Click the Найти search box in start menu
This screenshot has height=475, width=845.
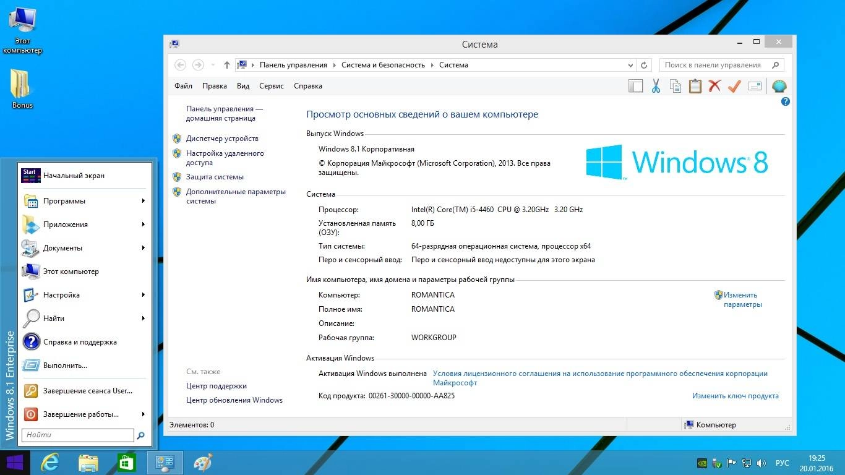78,435
